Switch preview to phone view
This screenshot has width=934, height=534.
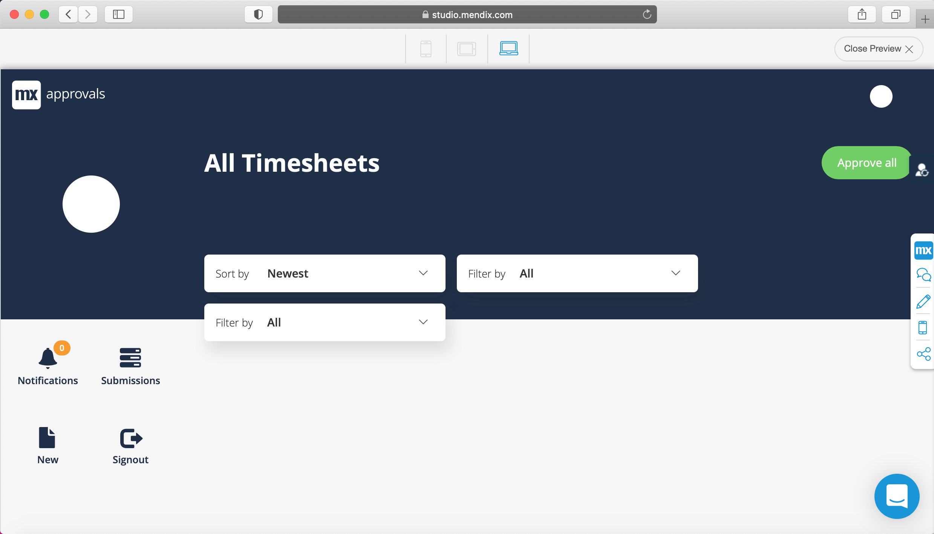pyautogui.click(x=426, y=49)
